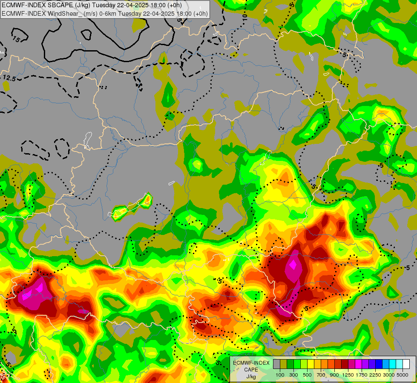The image size is (417, 383).
Task: Click the legend label 3000
Action: pos(389,375)
